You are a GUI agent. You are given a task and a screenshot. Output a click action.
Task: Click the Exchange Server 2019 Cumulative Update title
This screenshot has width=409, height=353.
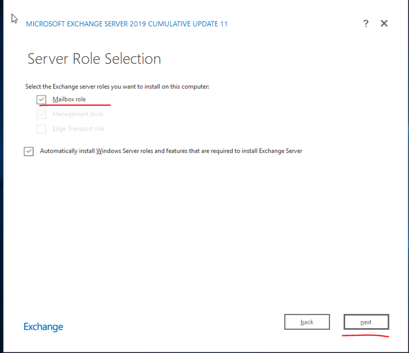pyautogui.click(x=127, y=24)
